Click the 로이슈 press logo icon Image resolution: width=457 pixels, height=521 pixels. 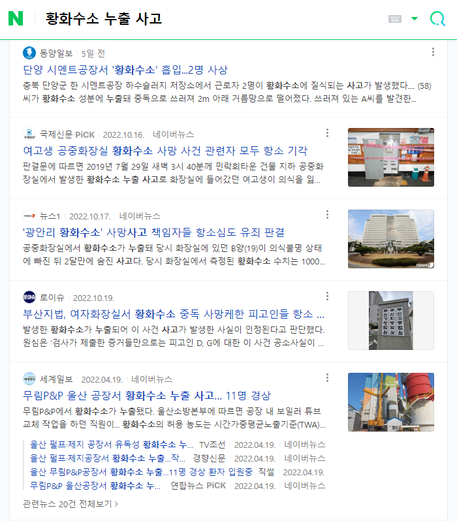[29, 297]
